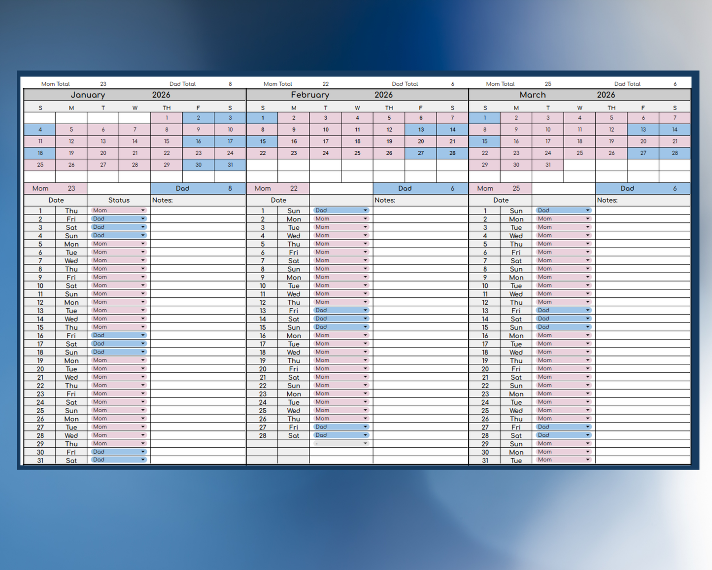The width and height of the screenshot is (712, 570).
Task: Select February calendar grid day 13
Action: [x=421, y=130]
